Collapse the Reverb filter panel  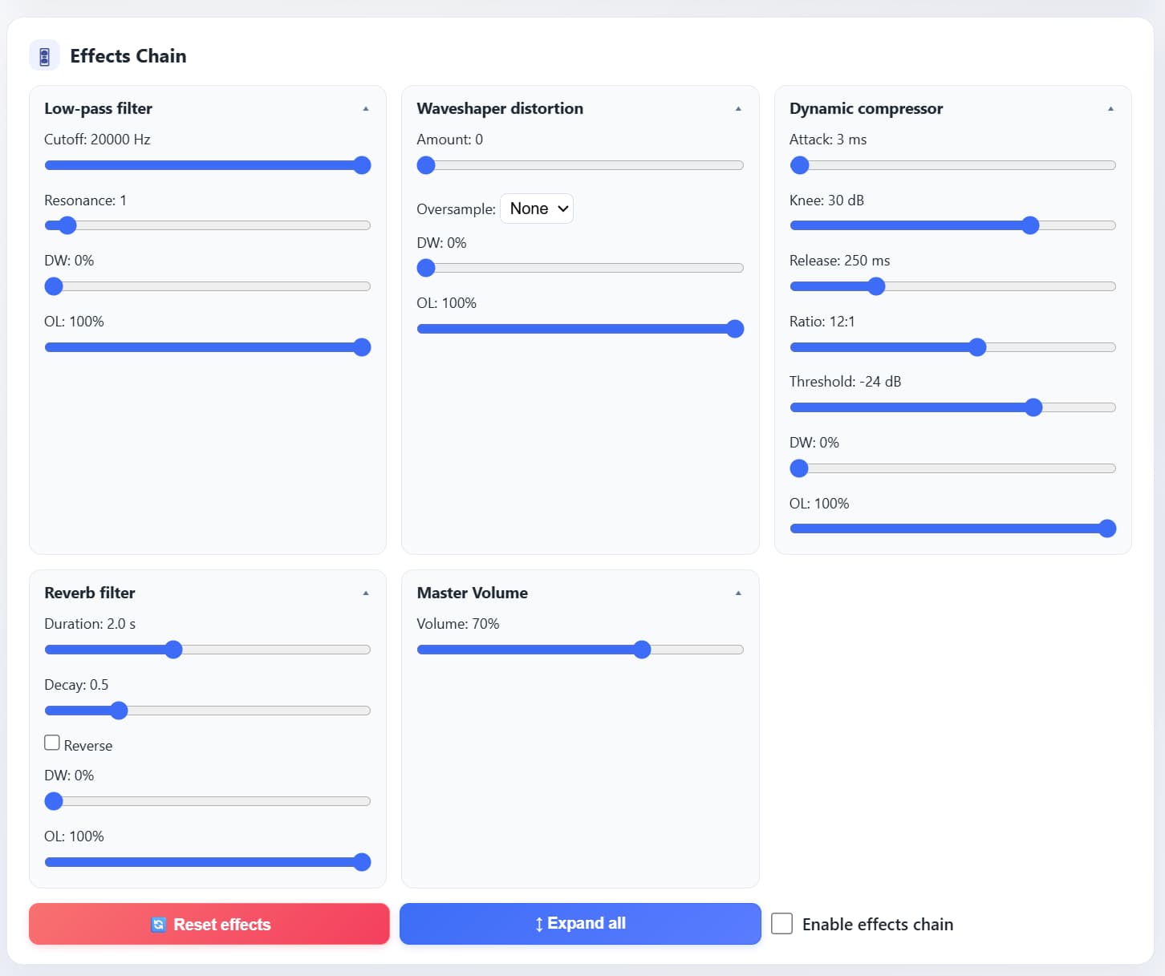[366, 593]
